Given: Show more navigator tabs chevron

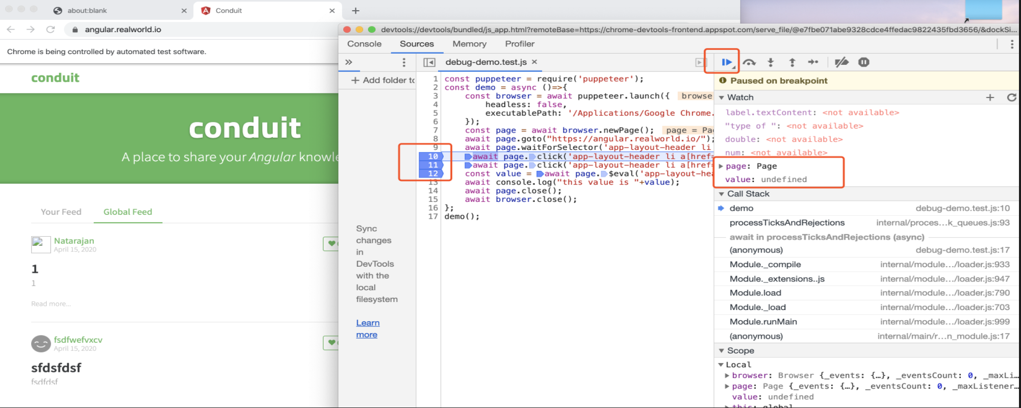Looking at the screenshot, I should (349, 62).
